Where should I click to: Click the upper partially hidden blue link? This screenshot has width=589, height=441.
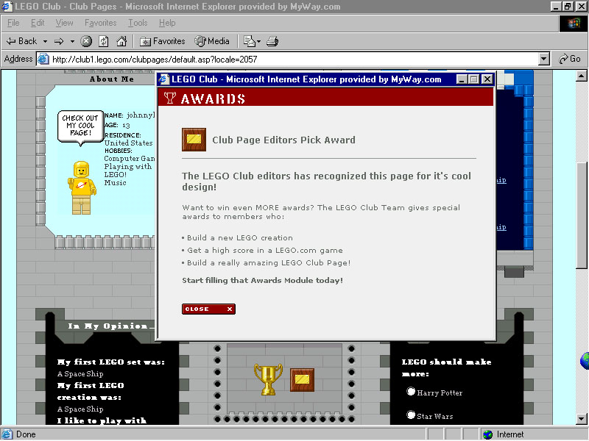[x=501, y=180]
